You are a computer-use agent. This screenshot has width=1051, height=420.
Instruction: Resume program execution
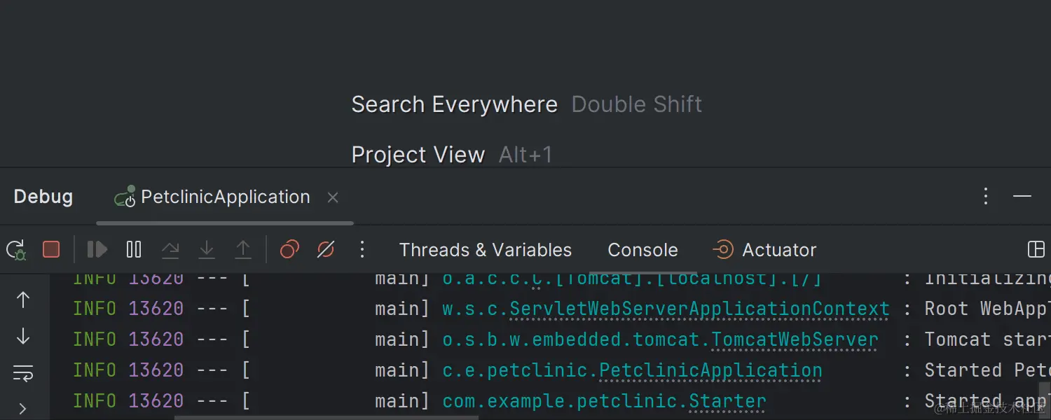click(x=96, y=249)
